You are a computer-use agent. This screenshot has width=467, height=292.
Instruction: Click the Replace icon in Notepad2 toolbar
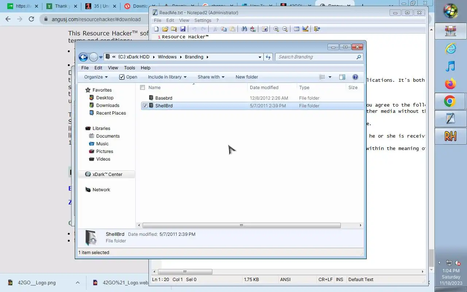click(x=253, y=29)
